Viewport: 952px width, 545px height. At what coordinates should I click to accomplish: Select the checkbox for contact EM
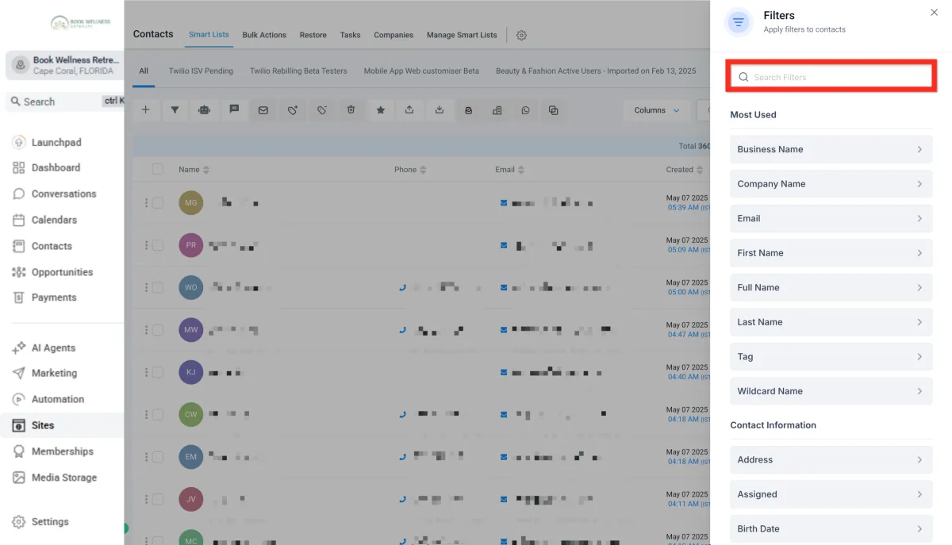[158, 456]
